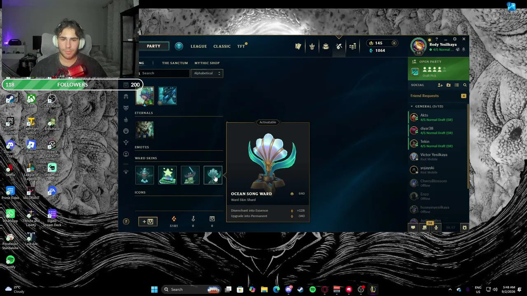Click the new folder icon in Social
Viewport: 527px width, 296px height.
tap(448, 85)
